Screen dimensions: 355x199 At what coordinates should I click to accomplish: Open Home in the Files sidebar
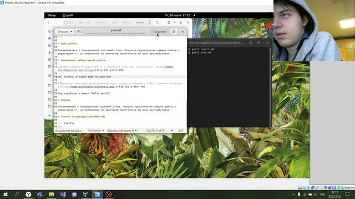tap(49, 45)
